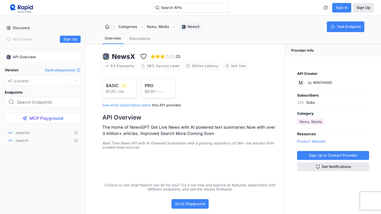The width and height of the screenshot is (381, 214).
Task: Click the 243 Subs text
Action: [306, 102]
